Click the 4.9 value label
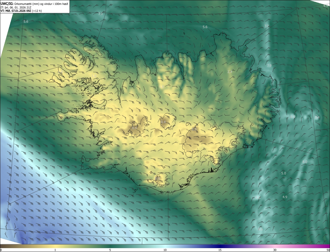 285,197
